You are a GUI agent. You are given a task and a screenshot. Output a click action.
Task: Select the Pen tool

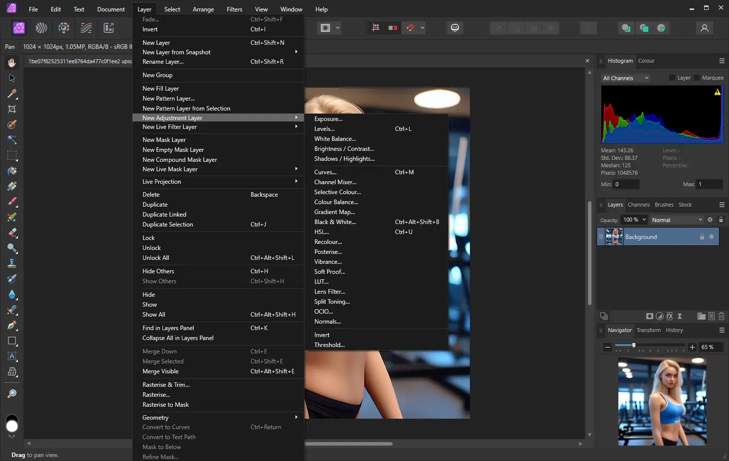click(12, 326)
